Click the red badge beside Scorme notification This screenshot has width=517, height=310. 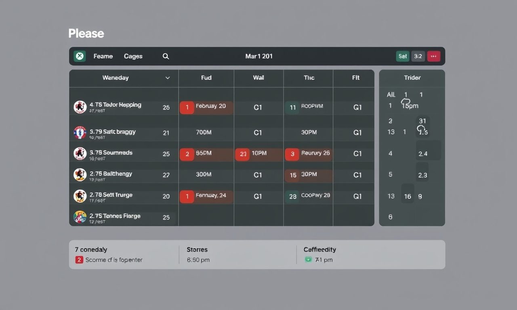tap(79, 260)
